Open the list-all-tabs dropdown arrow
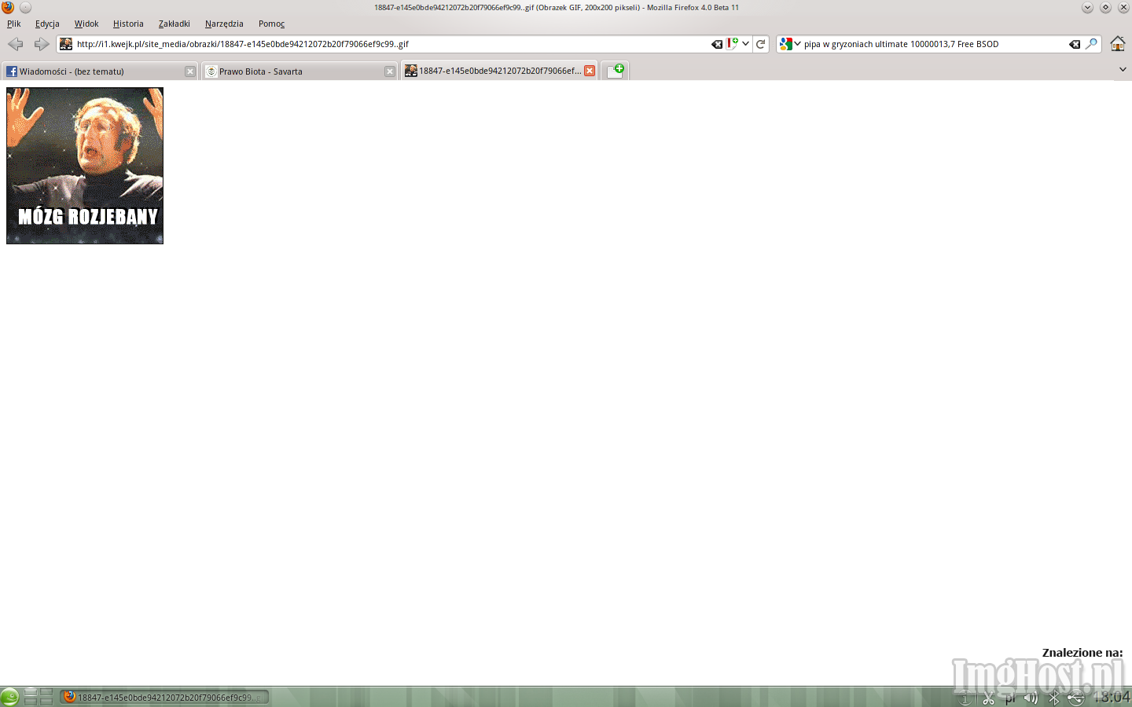 point(1123,69)
